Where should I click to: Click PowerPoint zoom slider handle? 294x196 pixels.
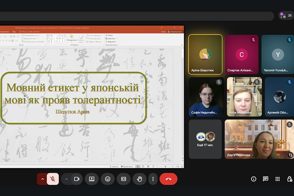(165, 167)
